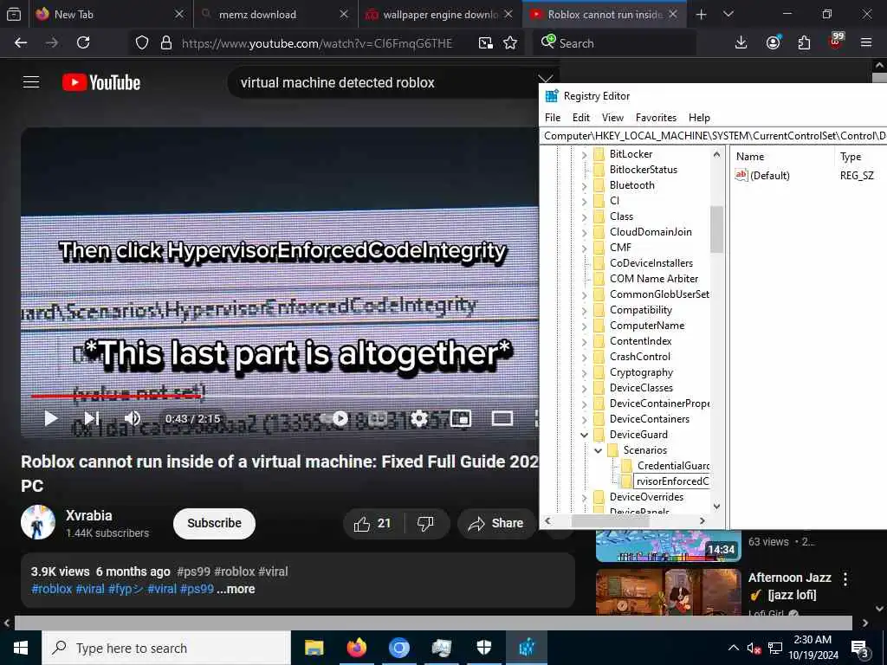The image size is (887, 665).
Task: Subscribe to Xvrabia channel
Action: tap(215, 524)
